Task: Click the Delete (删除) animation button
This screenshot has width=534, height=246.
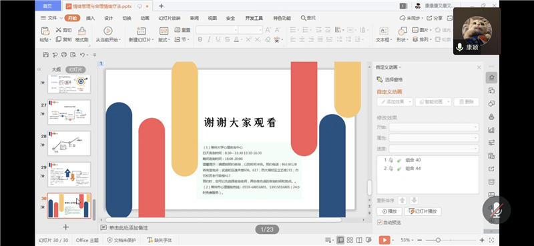Action: point(466,102)
